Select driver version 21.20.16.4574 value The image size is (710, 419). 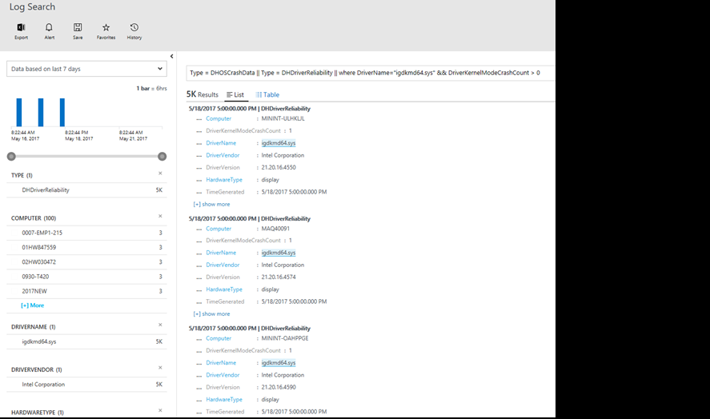pyautogui.click(x=279, y=277)
